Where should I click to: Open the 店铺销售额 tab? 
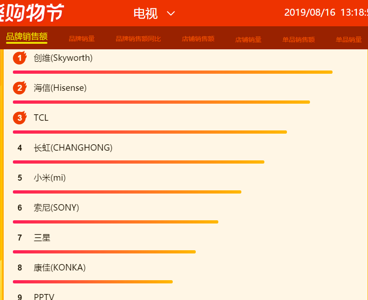(198, 39)
